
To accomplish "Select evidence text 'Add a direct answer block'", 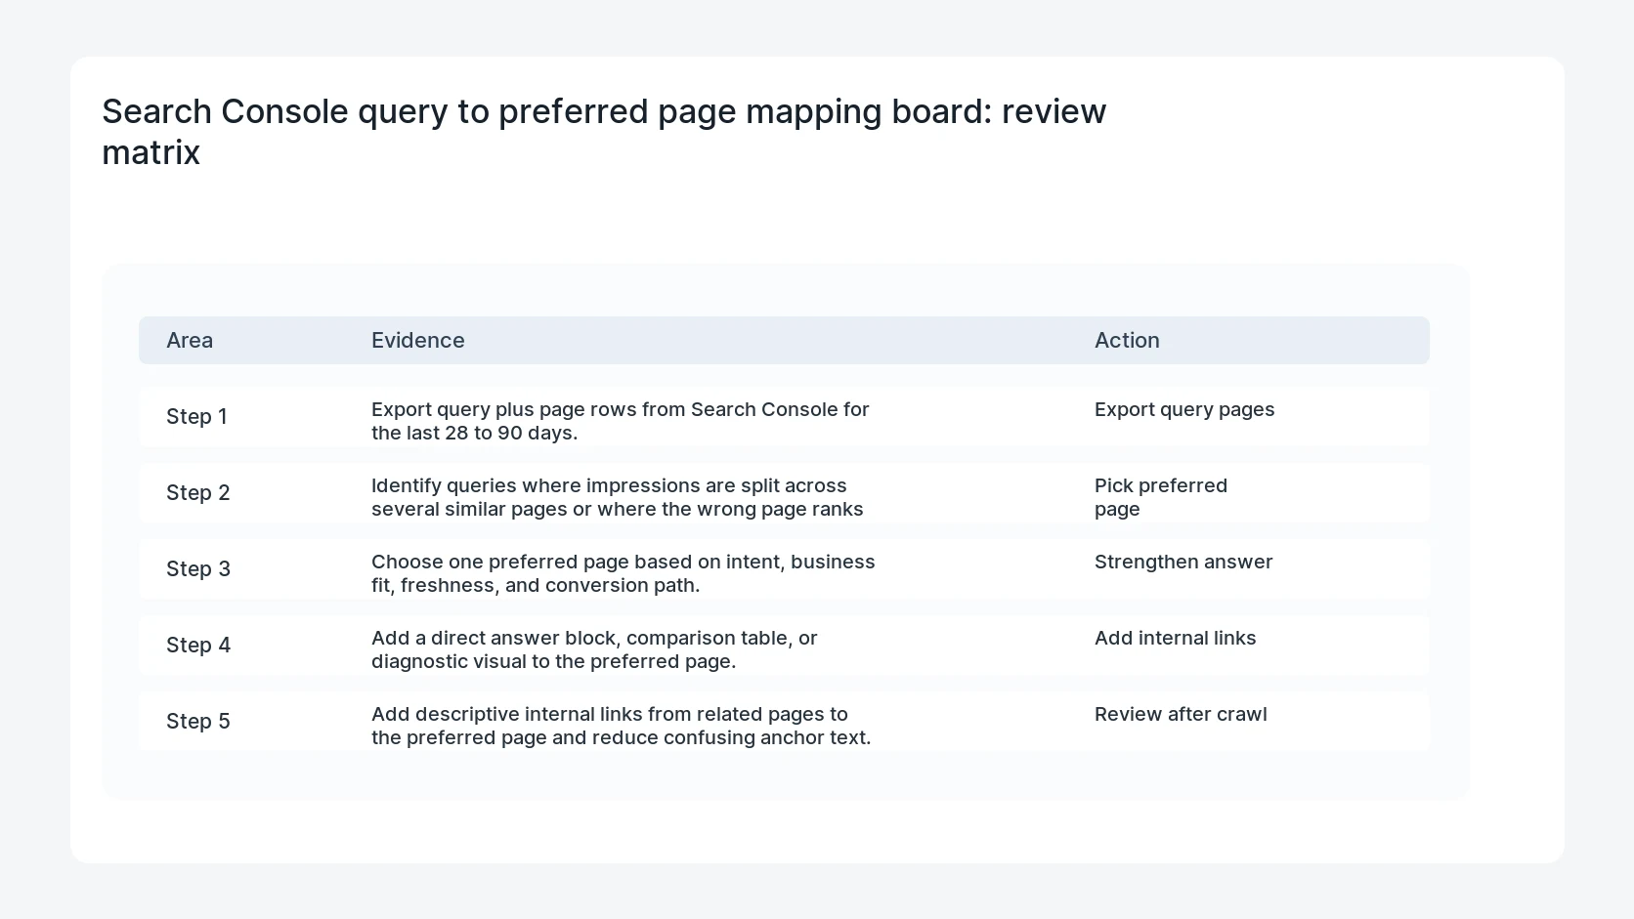I will [x=494, y=638].
